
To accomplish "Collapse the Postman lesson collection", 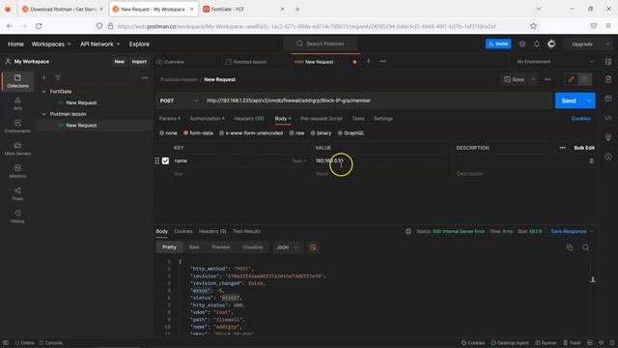I will 43,114.
